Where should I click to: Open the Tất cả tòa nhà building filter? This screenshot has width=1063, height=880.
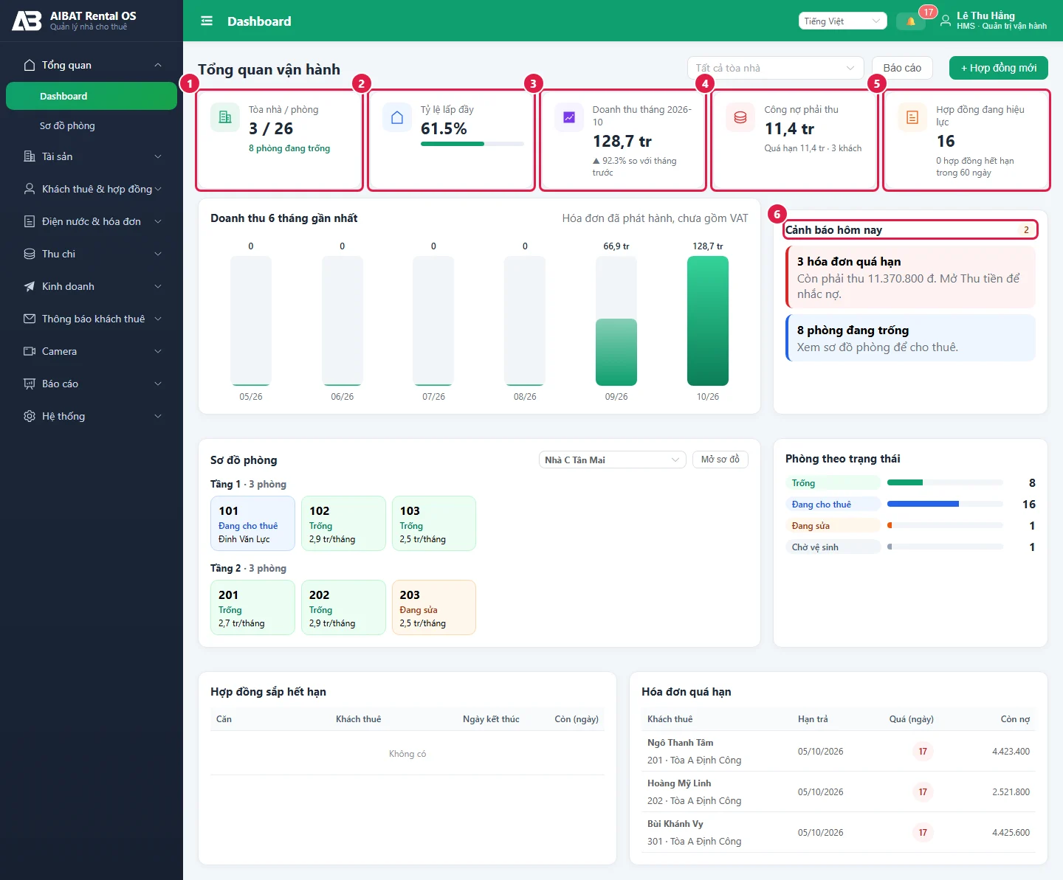775,68
